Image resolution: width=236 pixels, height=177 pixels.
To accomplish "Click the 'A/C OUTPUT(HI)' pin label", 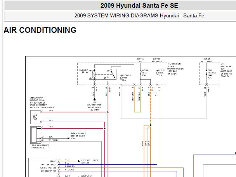I will pyautogui.click(x=48, y=168).
